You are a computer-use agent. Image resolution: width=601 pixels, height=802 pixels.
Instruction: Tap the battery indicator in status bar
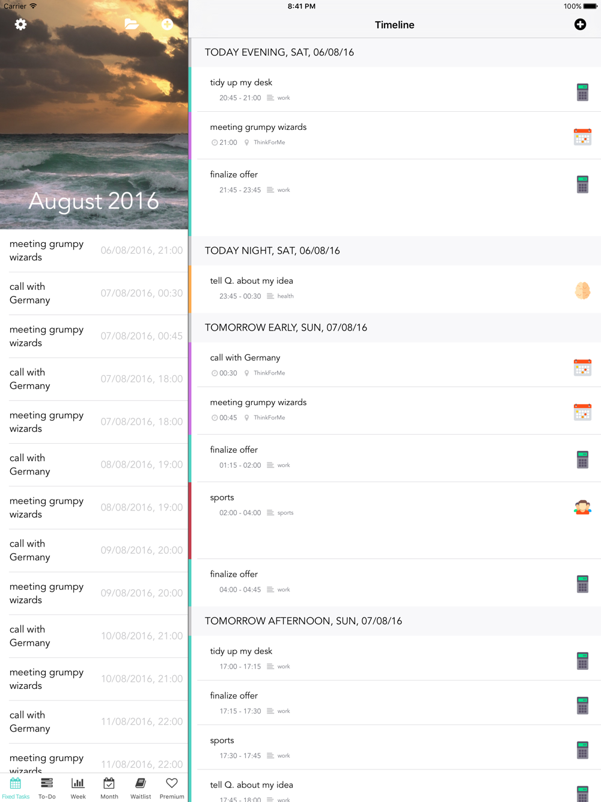[590, 6]
